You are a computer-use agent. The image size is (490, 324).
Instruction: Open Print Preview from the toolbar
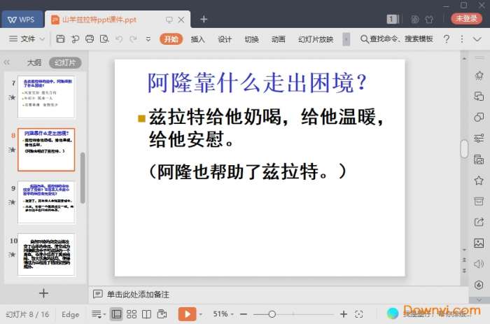104,39
